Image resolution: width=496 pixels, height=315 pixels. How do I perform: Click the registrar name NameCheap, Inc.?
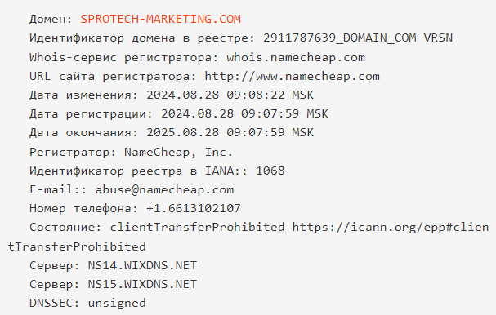179,153
